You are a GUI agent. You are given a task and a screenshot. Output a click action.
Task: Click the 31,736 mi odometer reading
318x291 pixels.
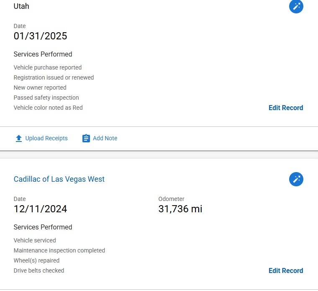click(x=180, y=209)
